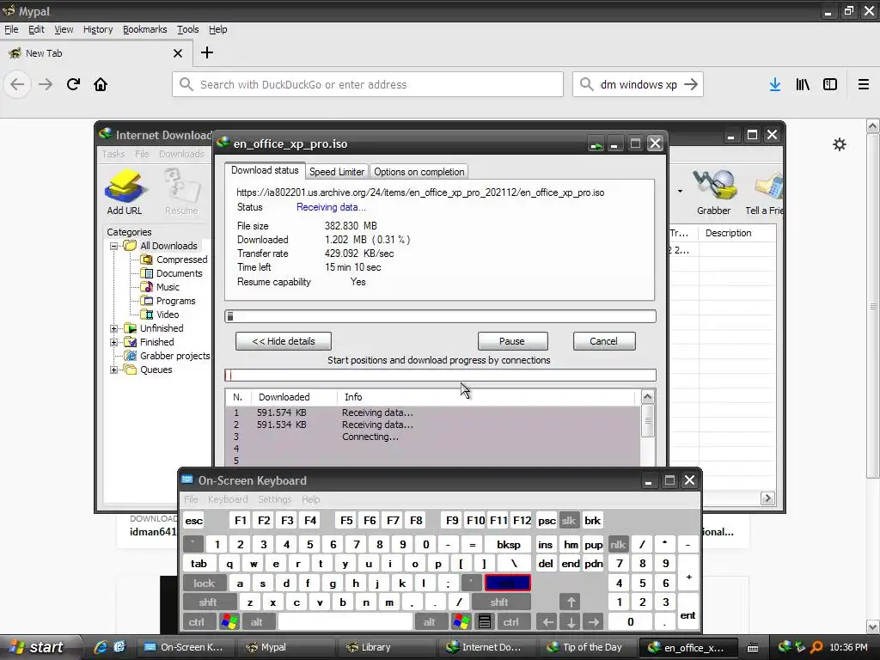The height and width of the screenshot is (660, 880).
Task: Expand the Finished tree node
Action: (114, 342)
